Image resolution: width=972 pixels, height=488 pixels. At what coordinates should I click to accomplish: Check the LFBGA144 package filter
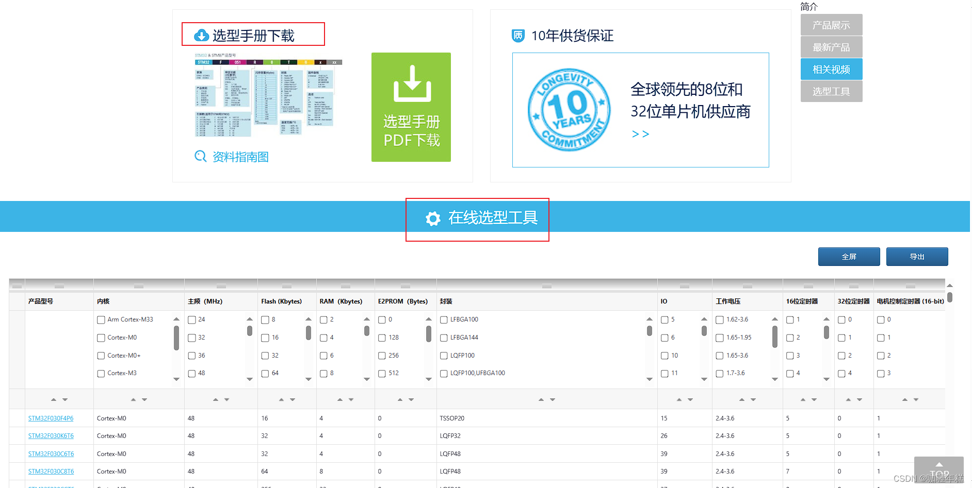click(x=444, y=338)
